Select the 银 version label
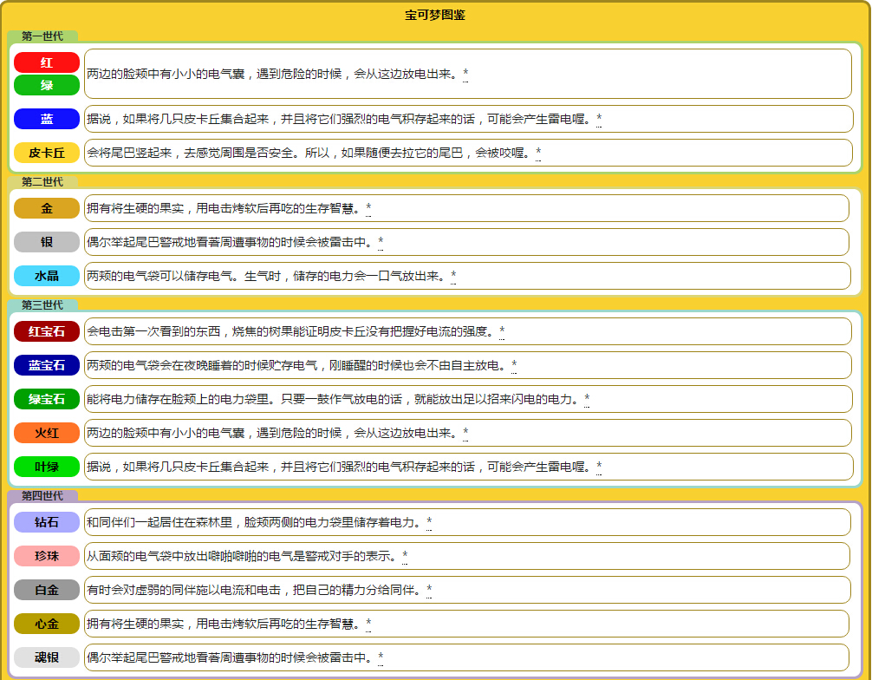This screenshot has width=872, height=680. (x=47, y=242)
